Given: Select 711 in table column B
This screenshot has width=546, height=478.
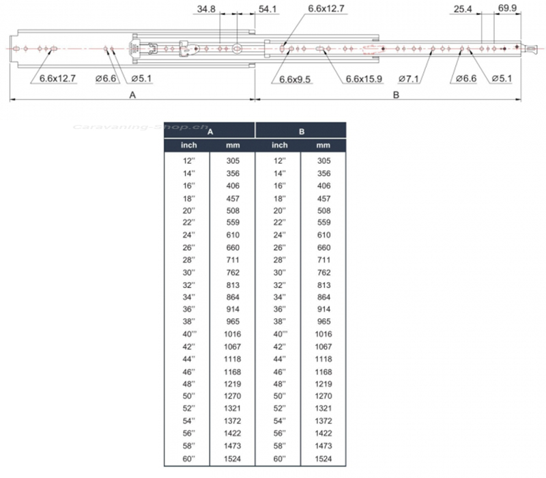Looking at the screenshot, I should coord(324,260).
